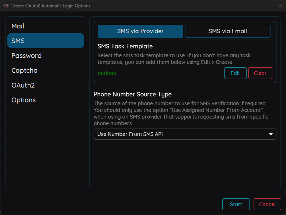Cancel the automatic login options dialog
The height and width of the screenshot is (215, 286).
coord(267,204)
